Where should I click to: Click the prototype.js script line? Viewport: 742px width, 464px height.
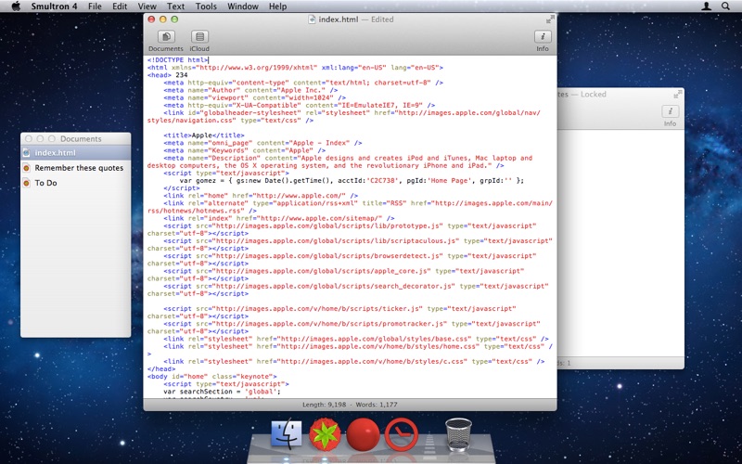pyautogui.click(x=350, y=226)
